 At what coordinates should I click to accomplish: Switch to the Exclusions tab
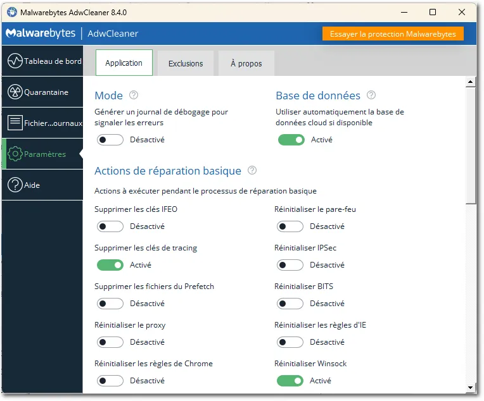click(x=186, y=63)
